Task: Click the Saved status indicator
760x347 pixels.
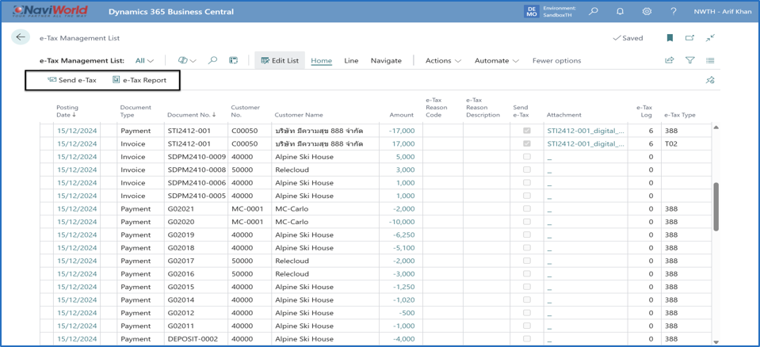Action: pos(628,38)
